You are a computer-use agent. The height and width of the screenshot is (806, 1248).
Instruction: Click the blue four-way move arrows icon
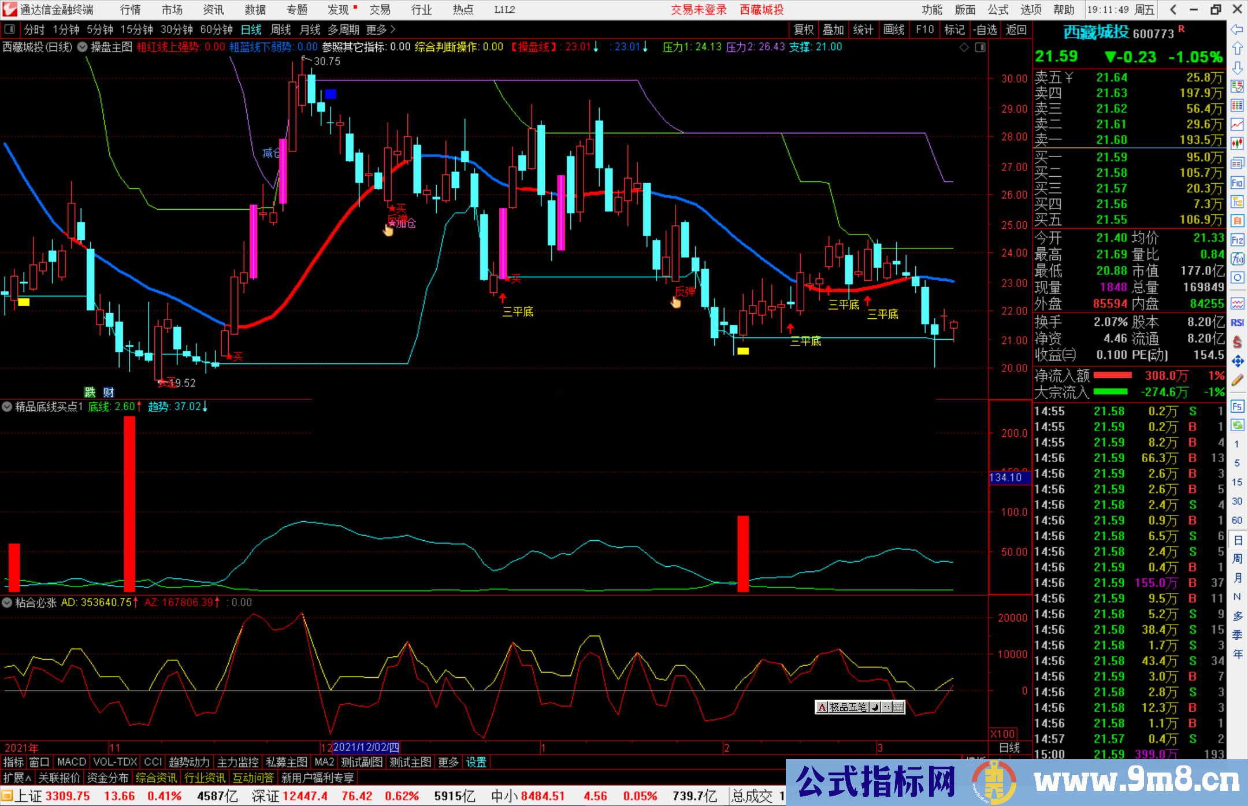coord(1237,361)
